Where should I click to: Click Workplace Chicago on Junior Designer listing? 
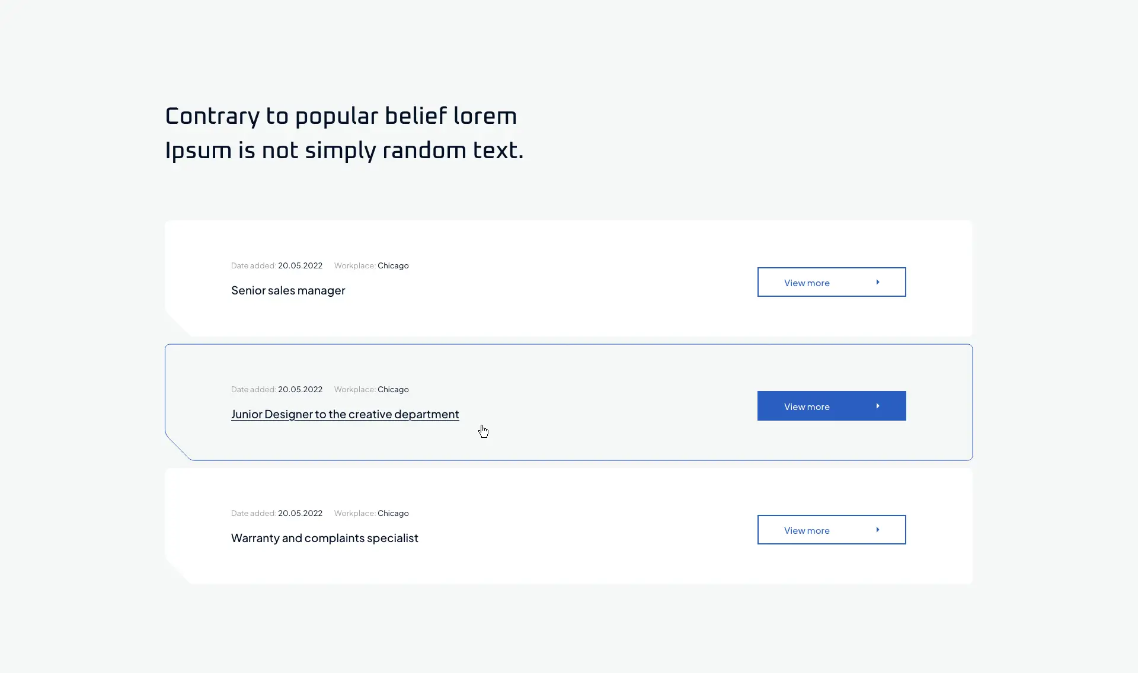[x=393, y=389]
